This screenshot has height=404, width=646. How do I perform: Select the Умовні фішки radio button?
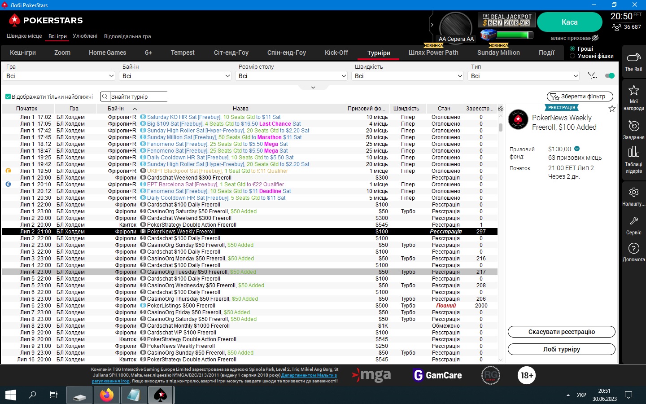(x=572, y=56)
